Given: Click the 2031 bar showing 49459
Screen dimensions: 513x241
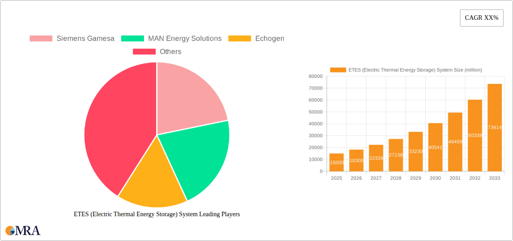Looking at the screenshot, I should (x=455, y=142).
